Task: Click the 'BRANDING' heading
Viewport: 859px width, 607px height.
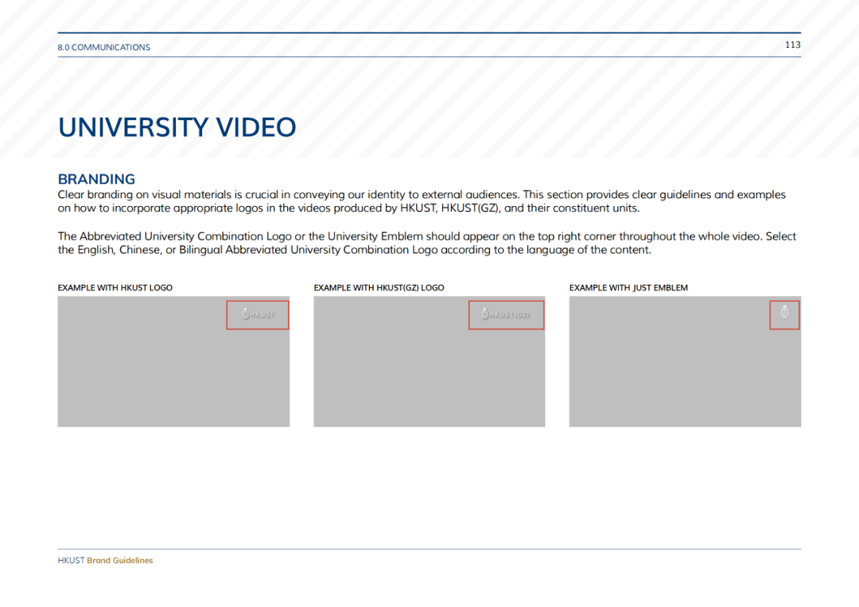Action: pyautogui.click(x=96, y=179)
